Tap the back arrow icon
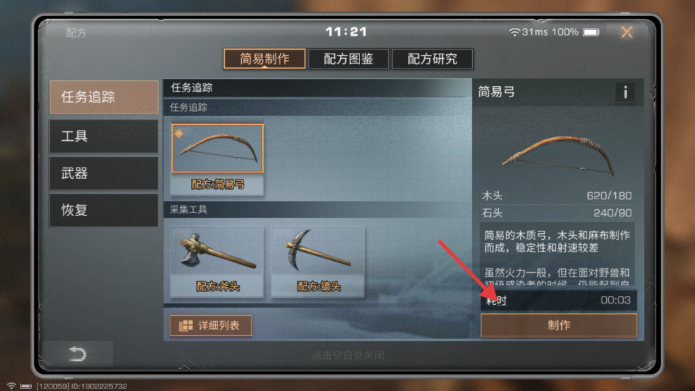 tap(77, 353)
